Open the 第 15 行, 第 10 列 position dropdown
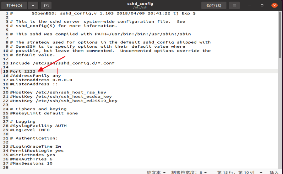Screen dimensions: 283x174 click(x=240, y=172)
